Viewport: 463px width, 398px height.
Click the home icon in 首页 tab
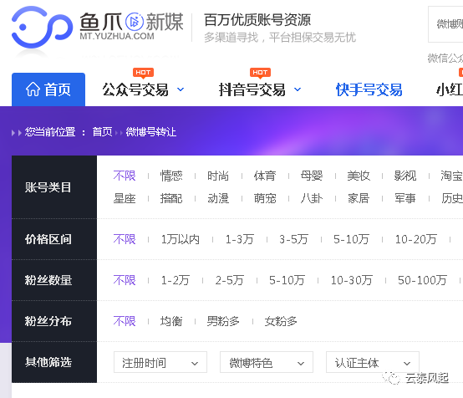tap(33, 89)
